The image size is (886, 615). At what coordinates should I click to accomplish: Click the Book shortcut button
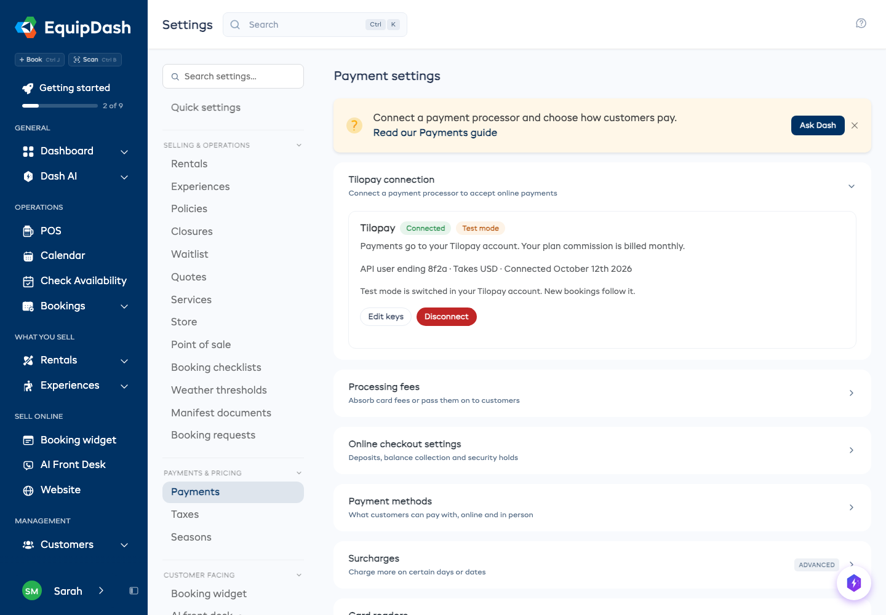click(39, 60)
